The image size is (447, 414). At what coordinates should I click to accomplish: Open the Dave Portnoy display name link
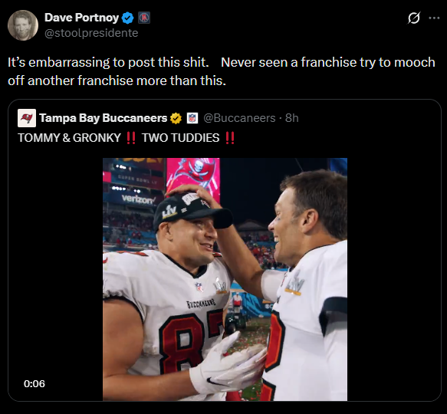[82, 18]
